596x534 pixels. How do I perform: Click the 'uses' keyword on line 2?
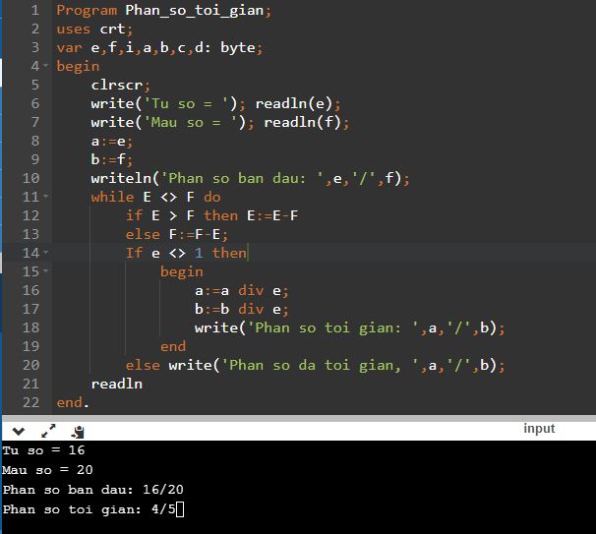click(74, 29)
